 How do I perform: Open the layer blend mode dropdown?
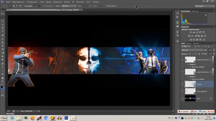[192, 50]
